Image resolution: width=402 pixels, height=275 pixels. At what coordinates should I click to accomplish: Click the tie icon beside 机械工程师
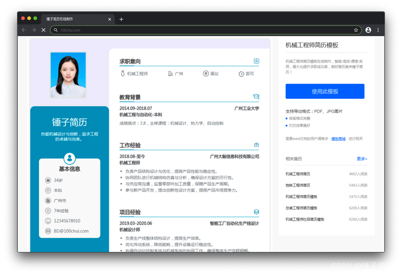[x=123, y=73]
